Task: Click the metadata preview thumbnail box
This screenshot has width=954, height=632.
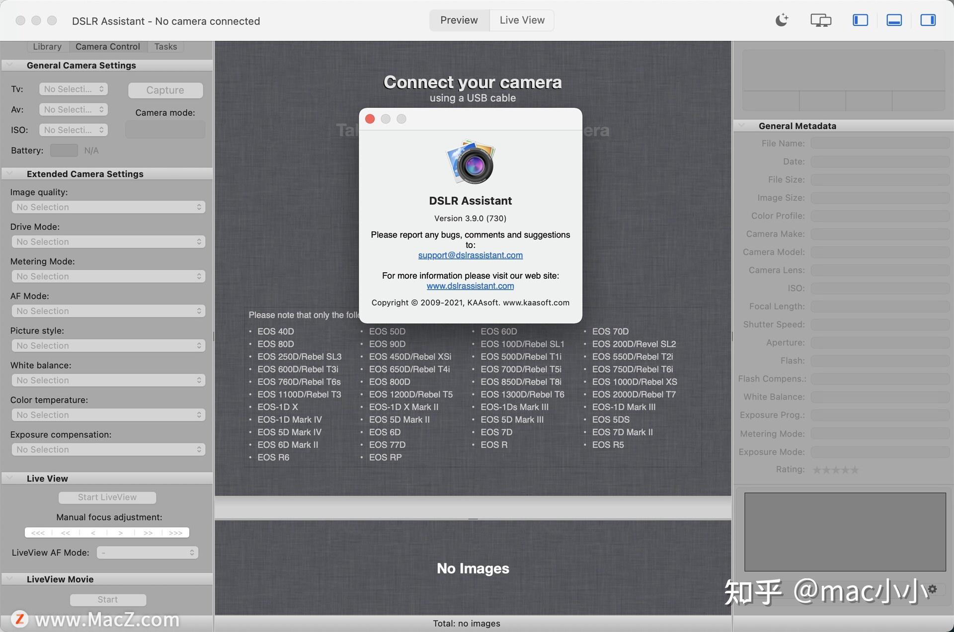Action: [x=845, y=532]
